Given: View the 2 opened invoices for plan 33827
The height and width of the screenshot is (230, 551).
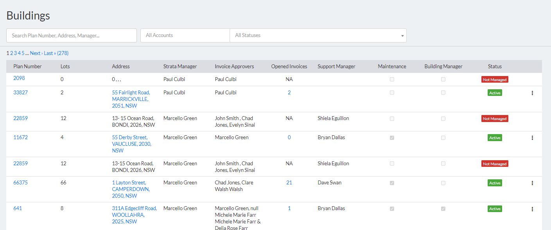Looking at the screenshot, I should click(x=289, y=92).
